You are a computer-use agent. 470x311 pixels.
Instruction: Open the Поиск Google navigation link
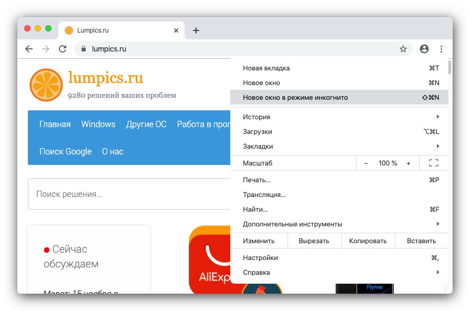point(65,151)
